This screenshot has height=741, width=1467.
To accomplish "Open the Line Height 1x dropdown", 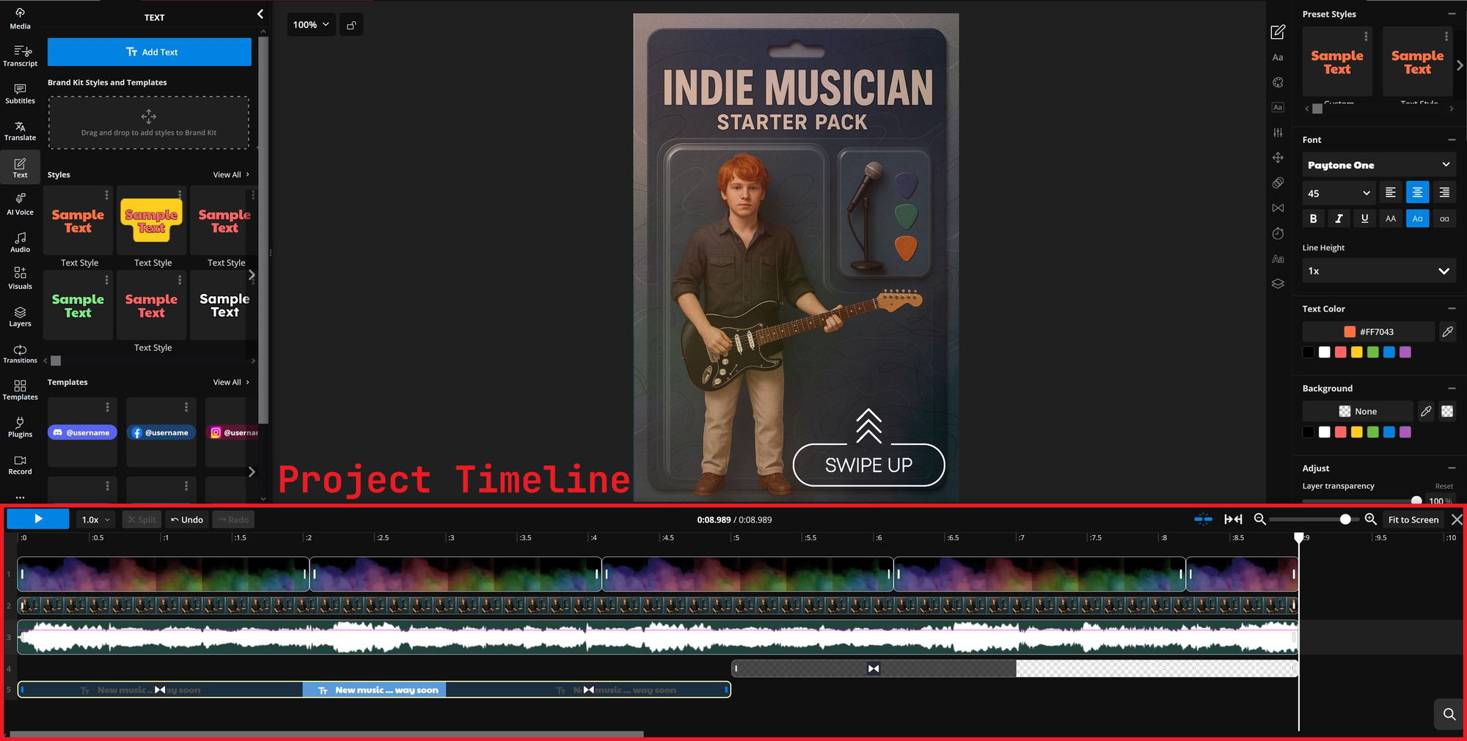I will click(x=1379, y=271).
